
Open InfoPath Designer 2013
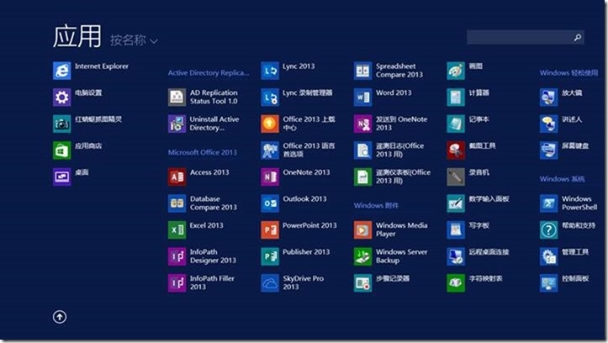tap(202, 256)
